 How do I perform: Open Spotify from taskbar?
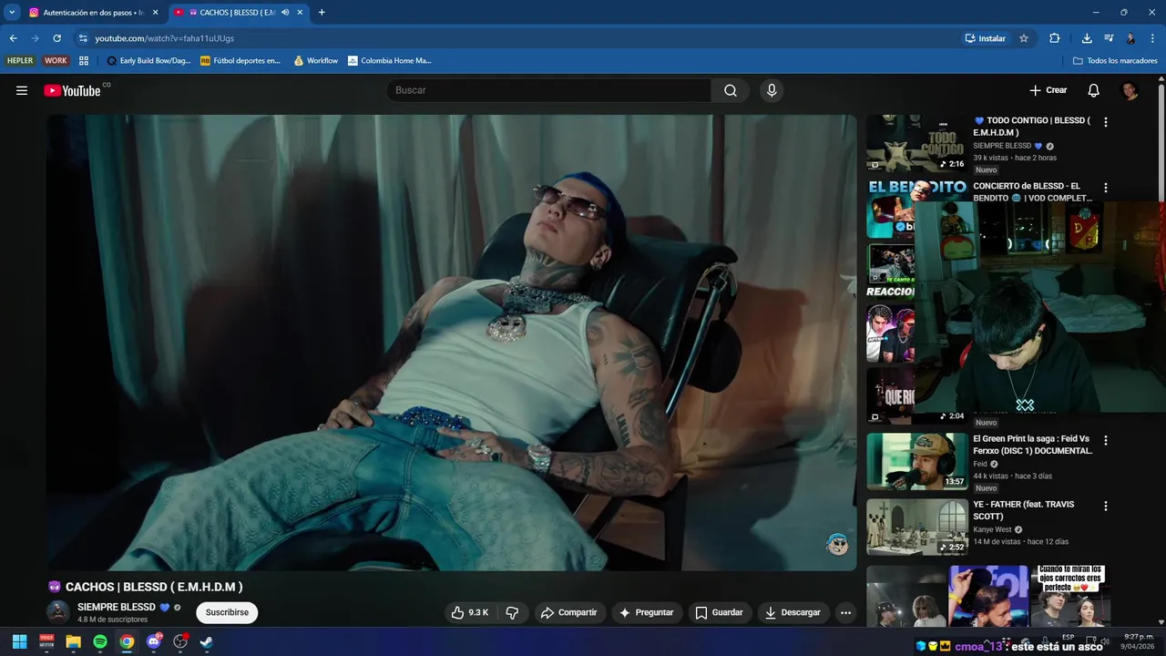coord(100,641)
